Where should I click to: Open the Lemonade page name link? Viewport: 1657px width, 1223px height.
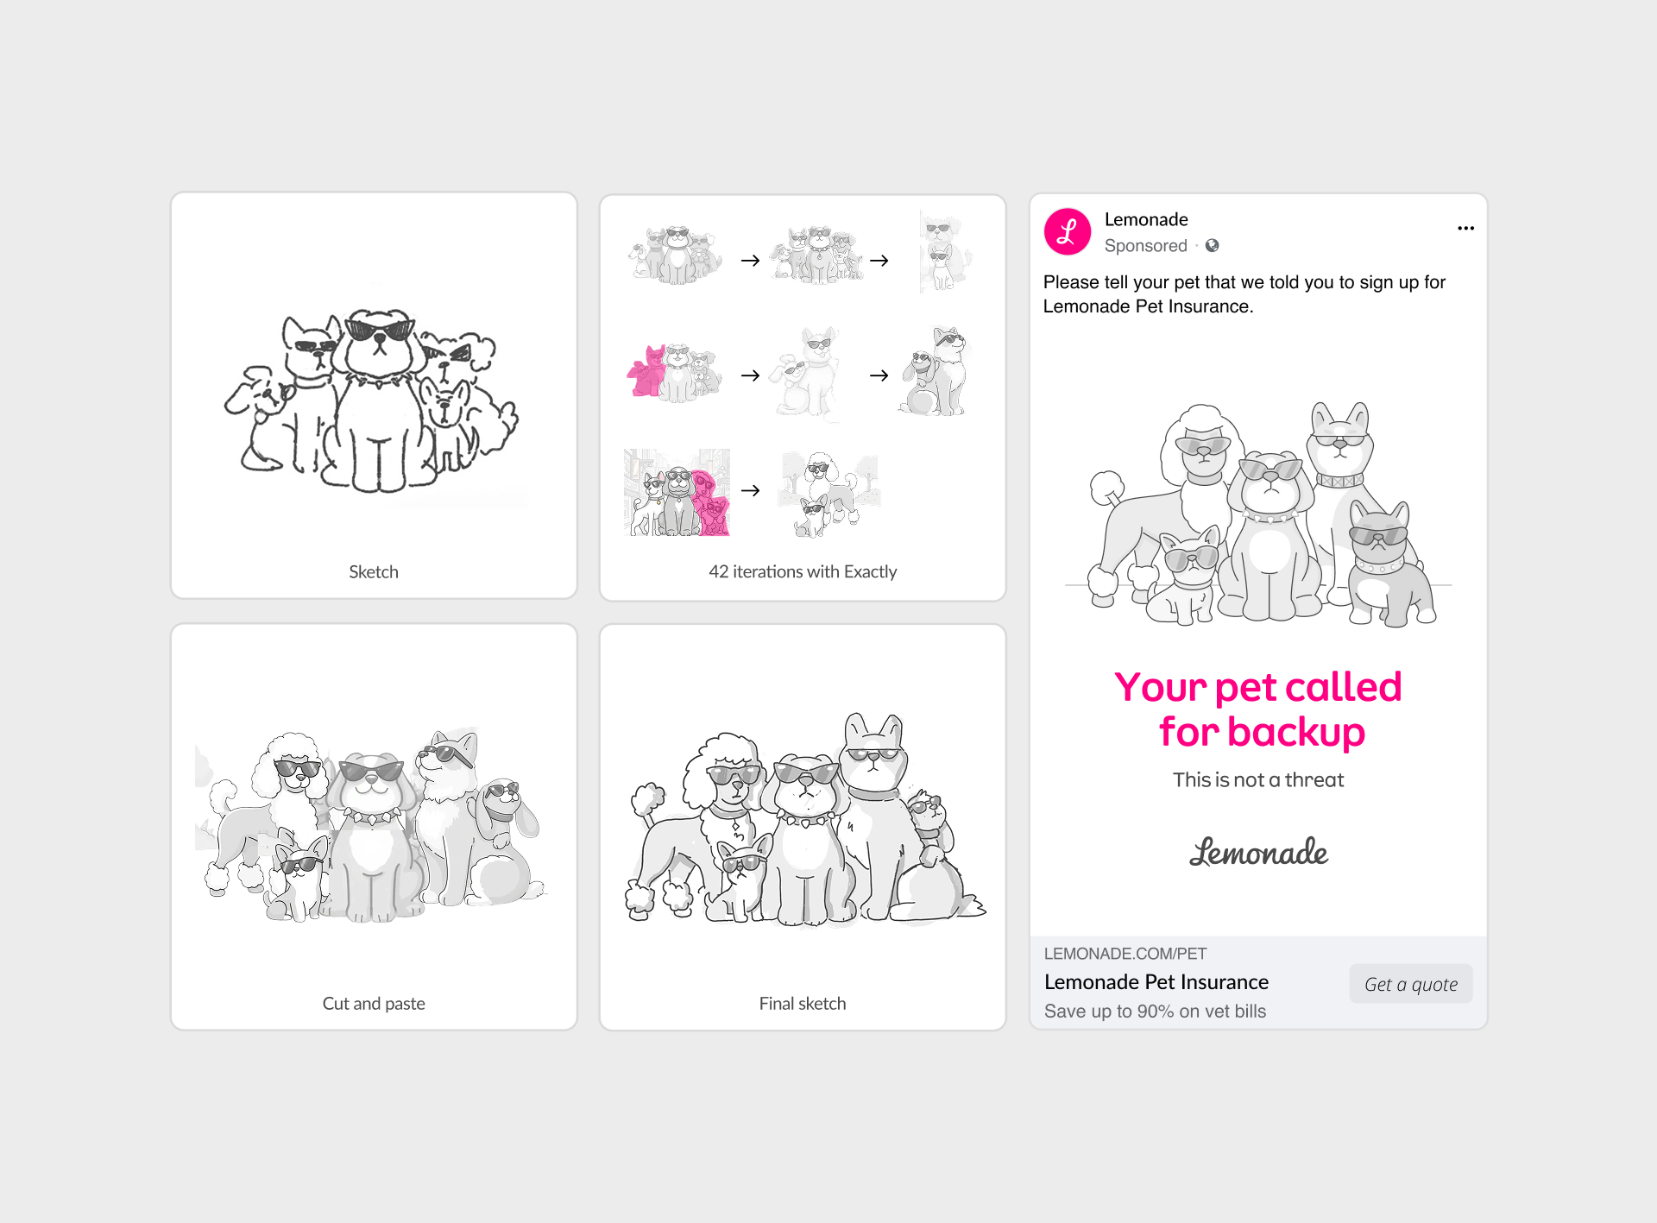(x=1146, y=219)
